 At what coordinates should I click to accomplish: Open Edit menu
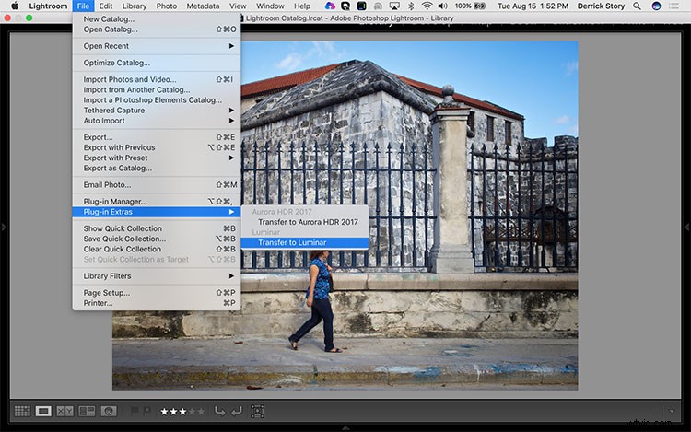(106, 6)
